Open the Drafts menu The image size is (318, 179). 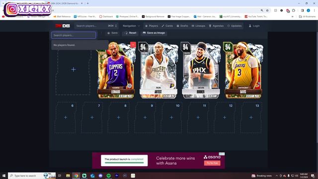coord(182,26)
